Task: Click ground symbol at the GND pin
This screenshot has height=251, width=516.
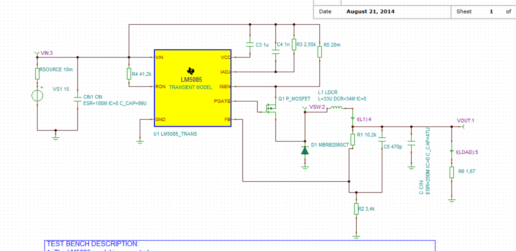Action: [x=140, y=142]
